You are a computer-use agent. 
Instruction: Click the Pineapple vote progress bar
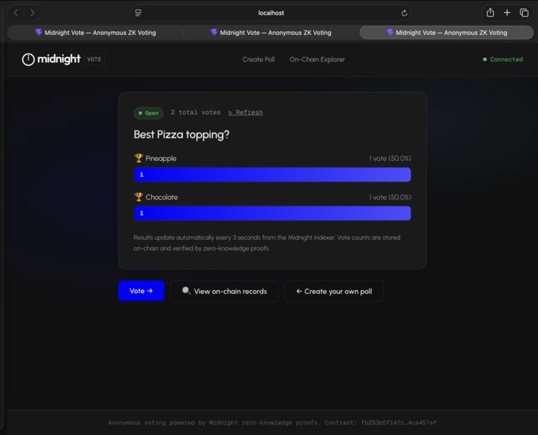[x=272, y=175]
